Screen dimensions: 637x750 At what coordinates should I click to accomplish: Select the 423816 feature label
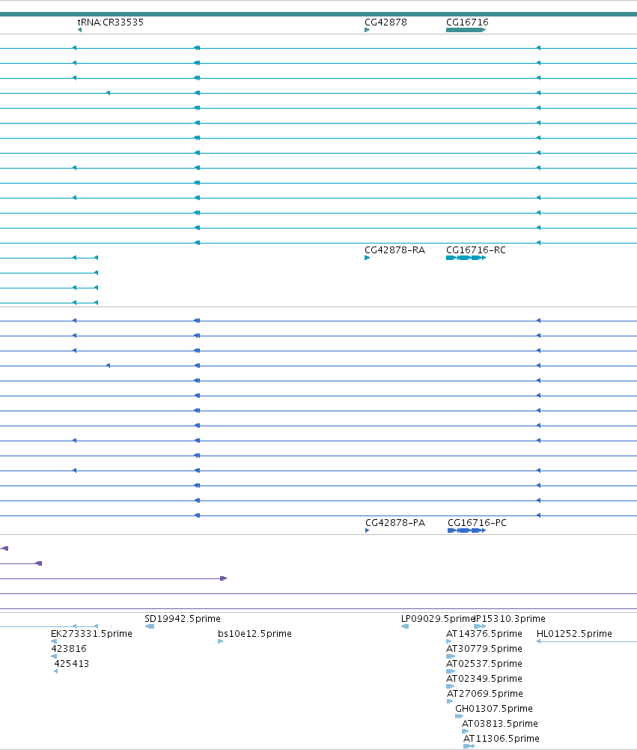69,649
